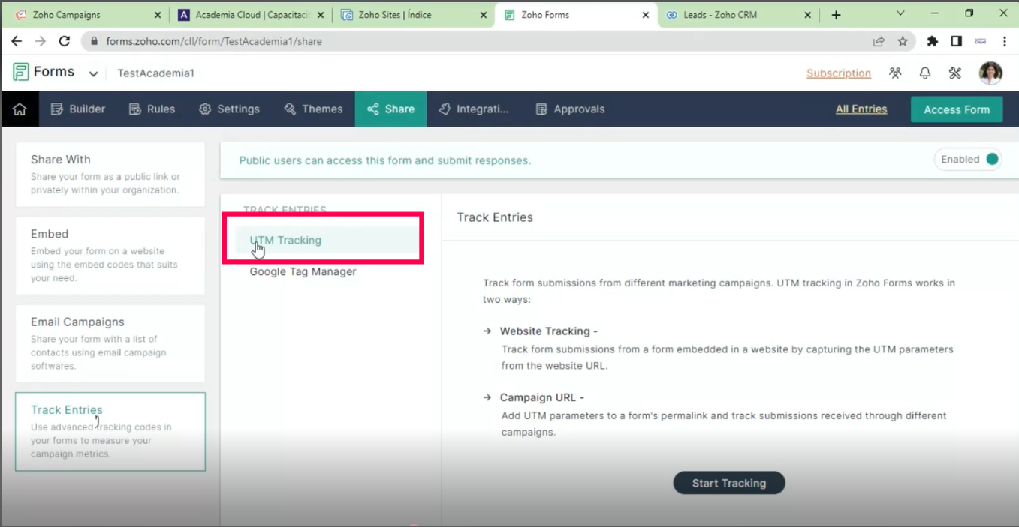
Task: Open the Settings tab
Action: point(229,109)
